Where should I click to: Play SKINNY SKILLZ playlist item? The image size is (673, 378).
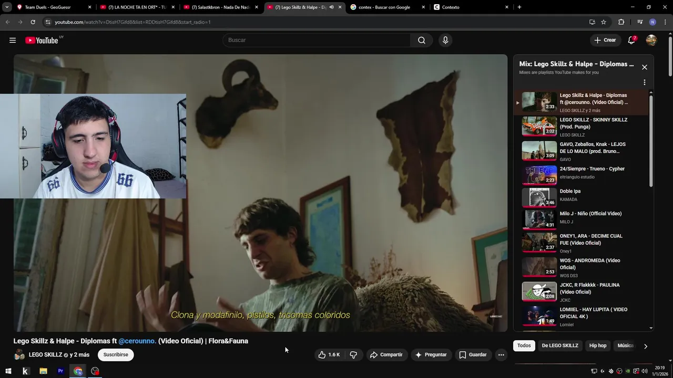point(580,127)
